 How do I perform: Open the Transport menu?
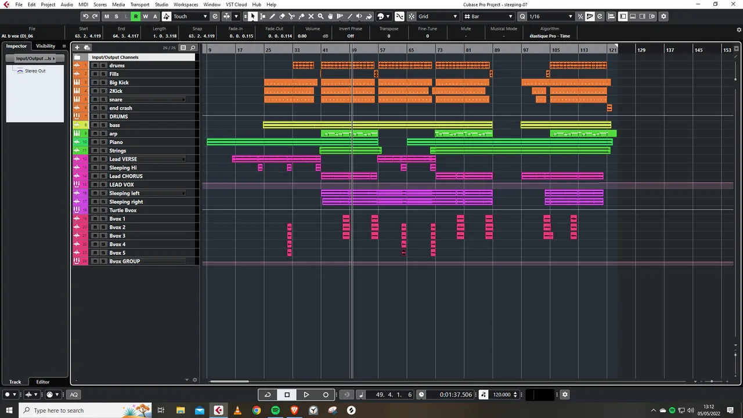tap(140, 5)
